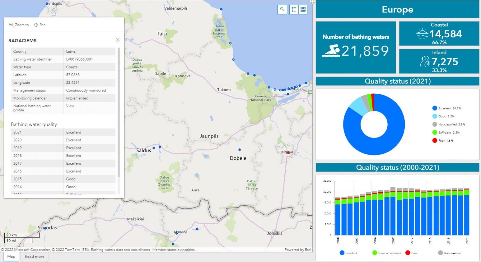Click the Good swatch in pie legend
Image resolution: width=481 pixels, height=262 pixels.
tap(435, 116)
